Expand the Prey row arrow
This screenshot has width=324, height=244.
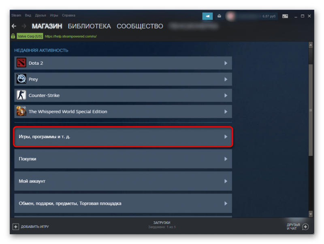226,79
